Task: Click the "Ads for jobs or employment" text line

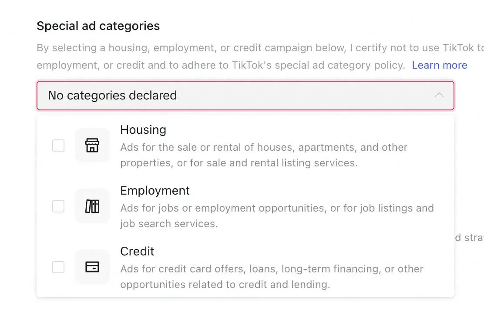Action: click(277, 208)
